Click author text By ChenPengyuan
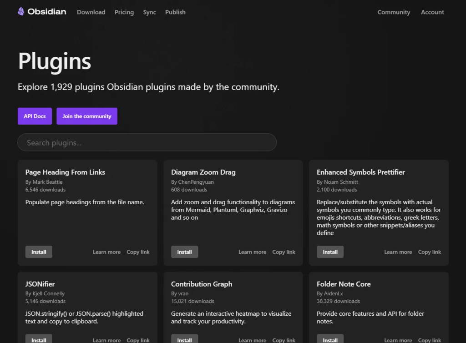Viewport: 466px width, 343px height. pos(192,182)
